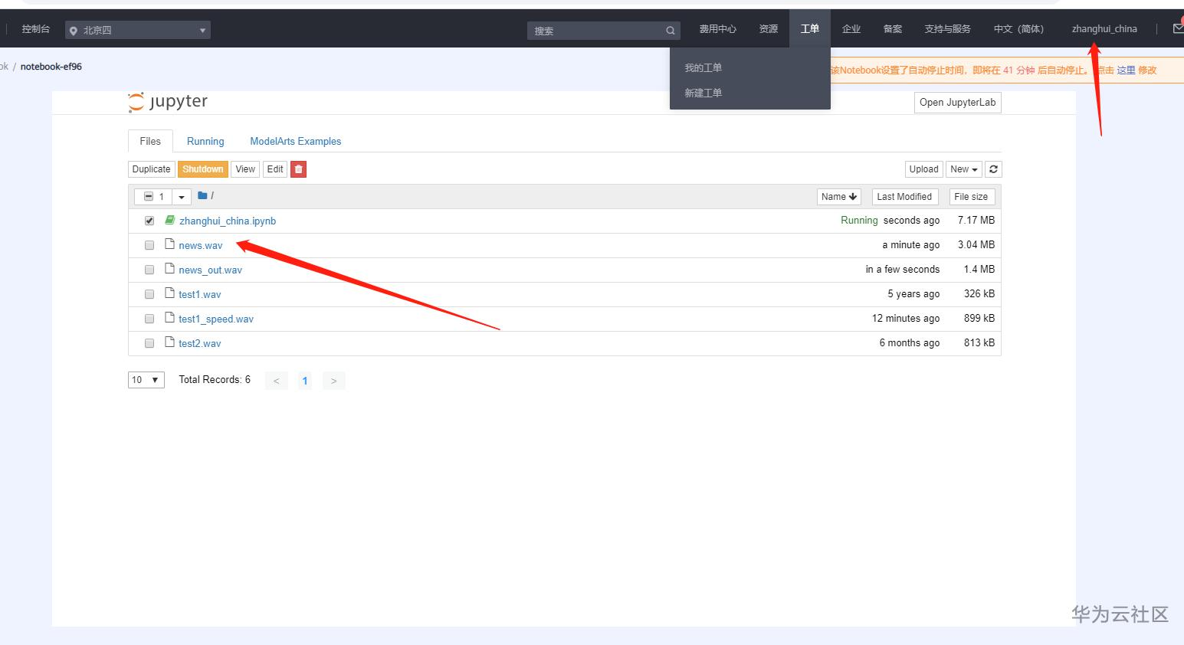Sort by Last Modified
The width and height of the screenshot is (1184, 645).
[x=904, y=197]
